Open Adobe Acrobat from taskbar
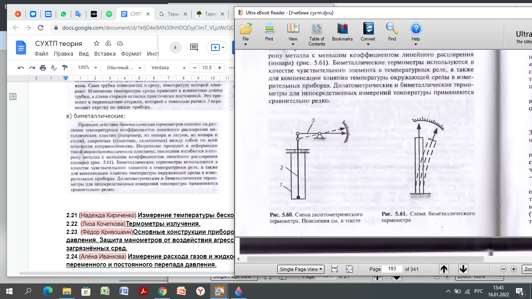The image size is (532, 299). (x=143, y=291)
